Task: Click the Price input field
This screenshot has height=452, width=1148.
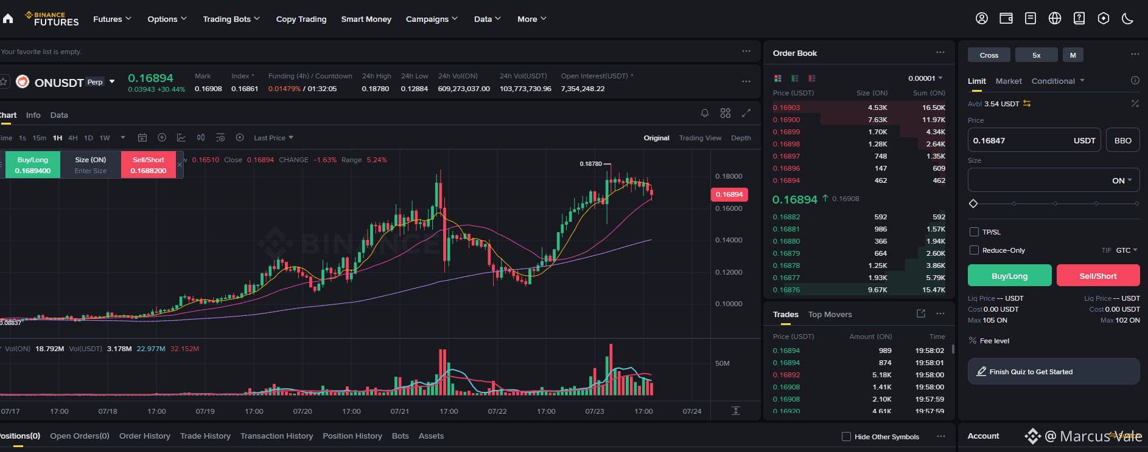Action: coord(1034,140)
